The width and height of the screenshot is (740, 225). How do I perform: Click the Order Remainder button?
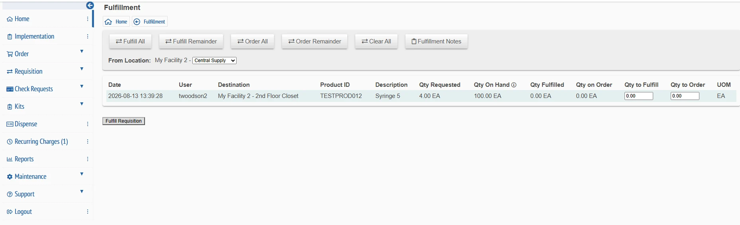coord(315,41)
